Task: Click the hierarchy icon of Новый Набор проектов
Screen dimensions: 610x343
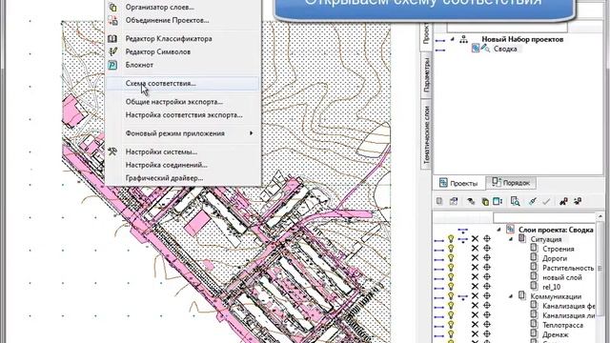Action: pyautogui.click(x=463, y=39)
